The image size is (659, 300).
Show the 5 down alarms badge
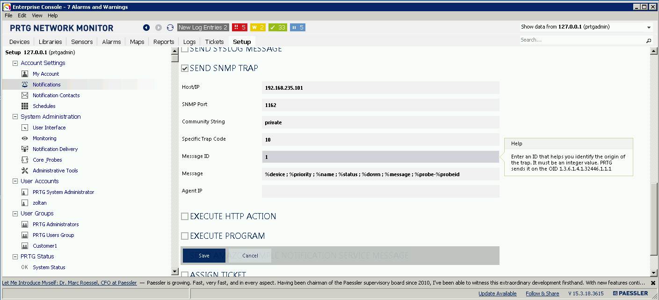click(x=239, y=28)
